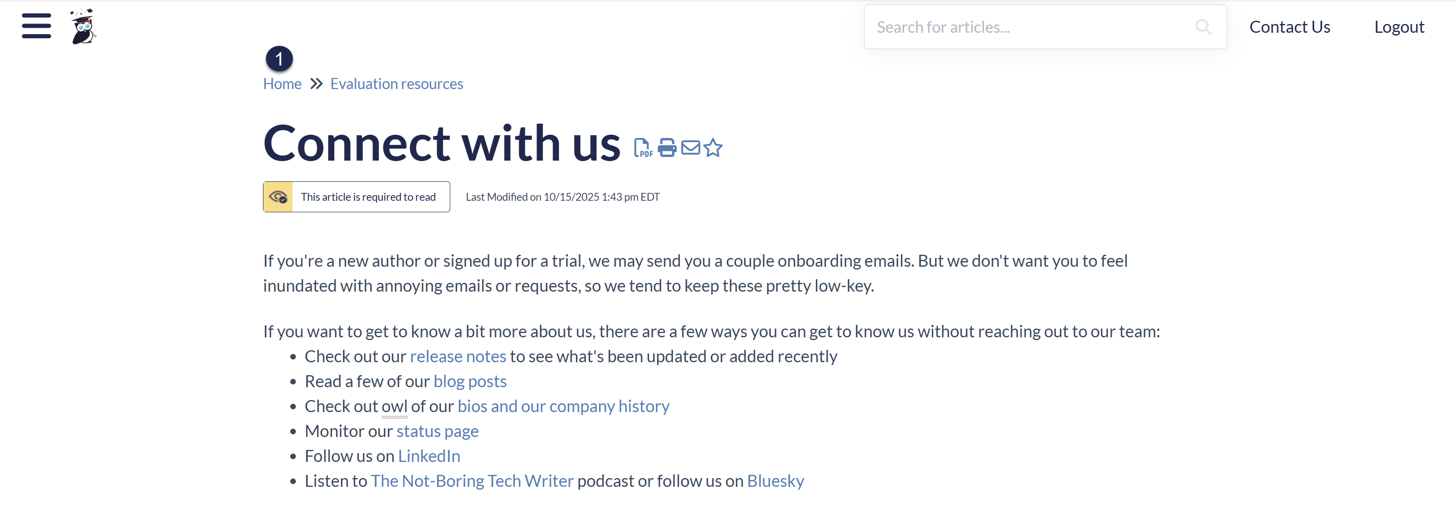
Task: Click Logout
Action: pos(1399,27)
